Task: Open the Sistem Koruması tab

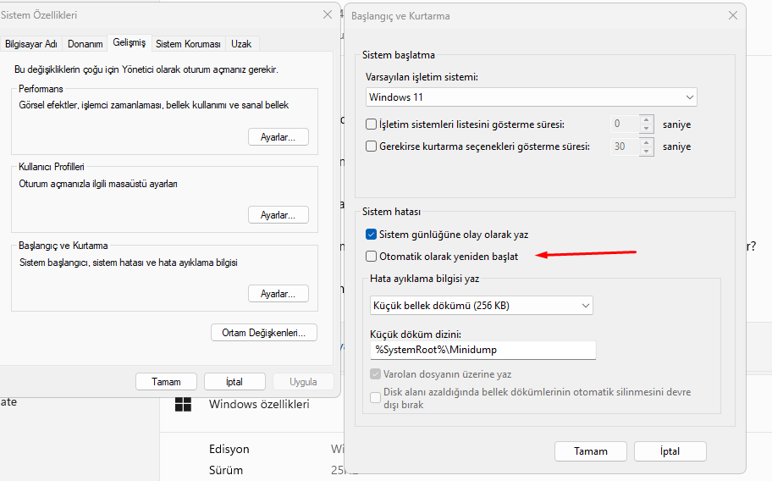Action: [x=188, y=44]
